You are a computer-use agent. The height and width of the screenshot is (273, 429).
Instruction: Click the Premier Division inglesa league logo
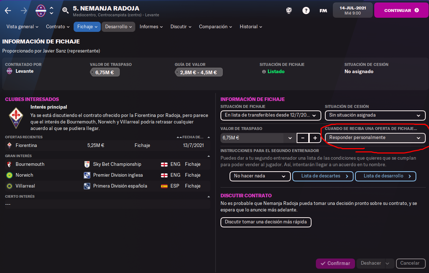tap(87, 175)
